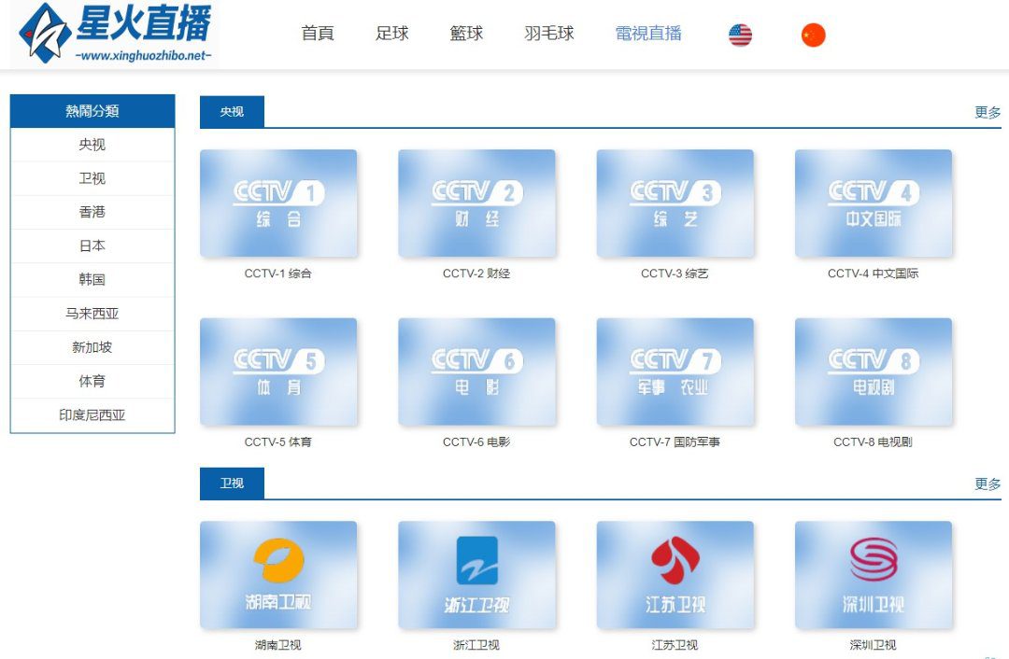Screen dimensions: 1009x659
Task: Select the China flag language icon
Action: [812, 34]
